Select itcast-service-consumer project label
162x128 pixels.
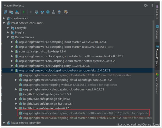pyautogui.click(x=27, y=23)
